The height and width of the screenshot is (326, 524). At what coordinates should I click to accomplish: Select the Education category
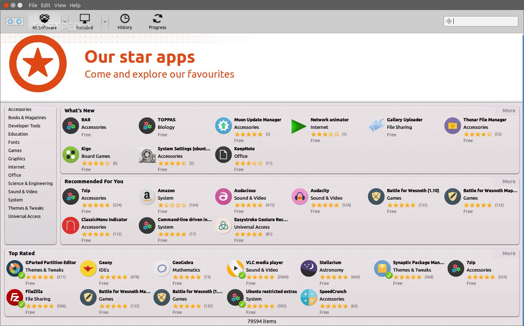tap(18, 134)
